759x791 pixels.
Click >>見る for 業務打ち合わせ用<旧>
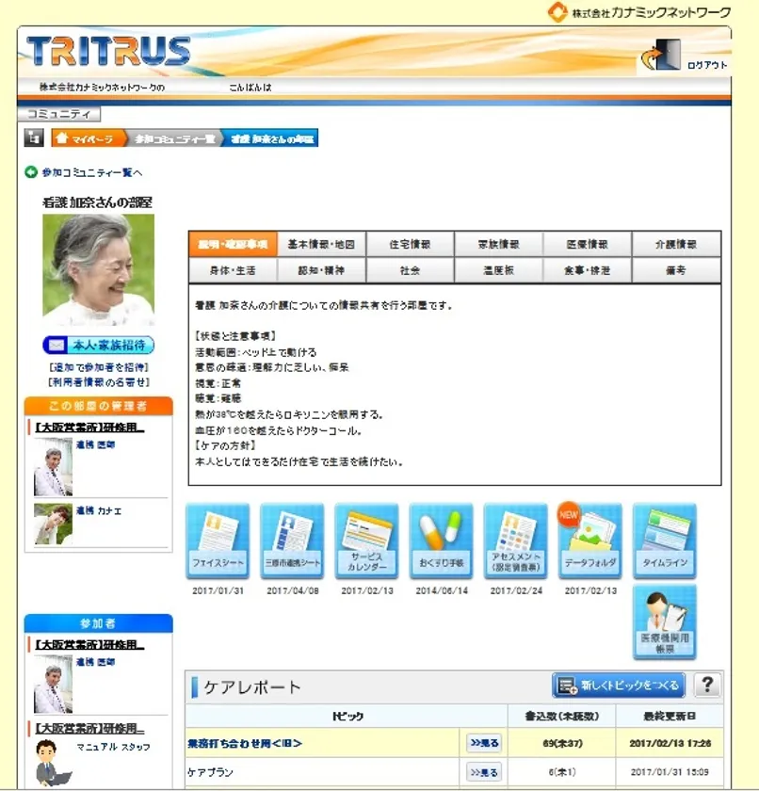click(x=484, y=743)
